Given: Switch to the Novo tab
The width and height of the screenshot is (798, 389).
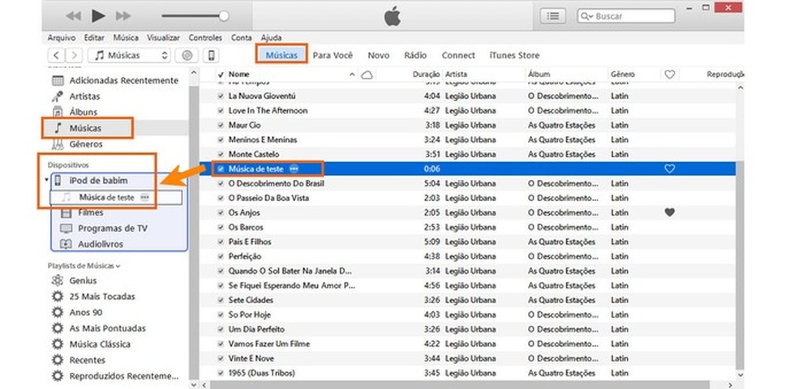Looking at the screenshot, I should click(x=379, y=55).
